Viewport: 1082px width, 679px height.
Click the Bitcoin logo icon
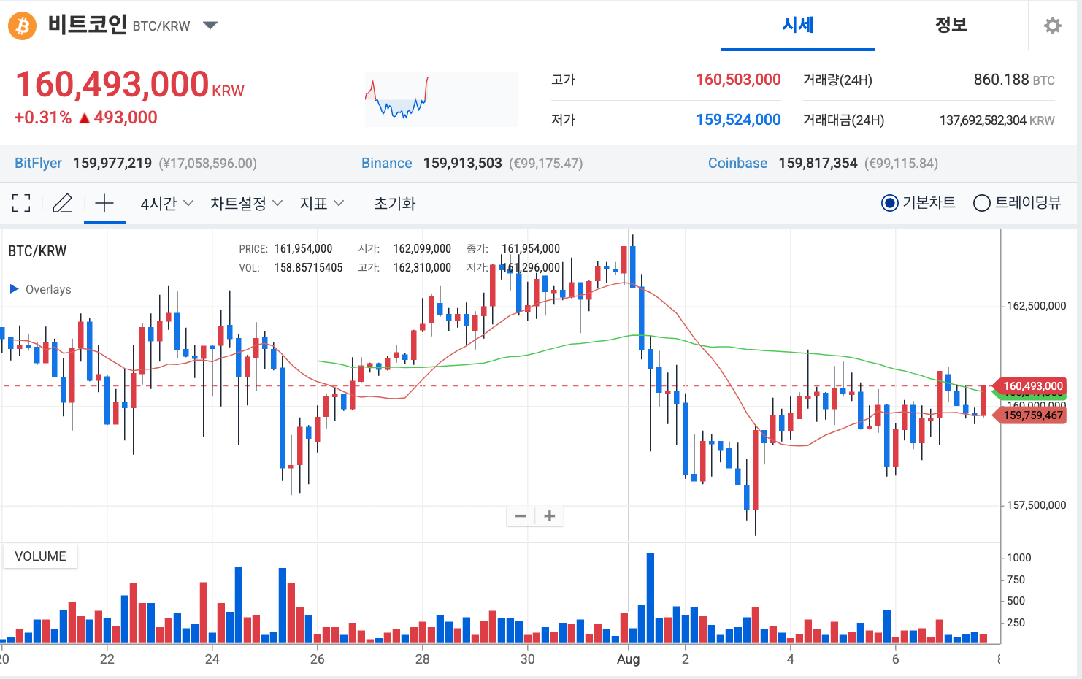click(x=22, y=26)
